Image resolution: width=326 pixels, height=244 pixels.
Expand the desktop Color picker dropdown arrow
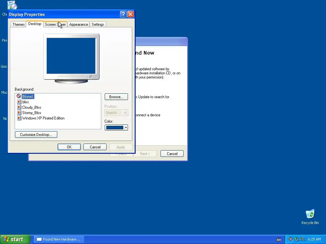(x=126, y=128)
